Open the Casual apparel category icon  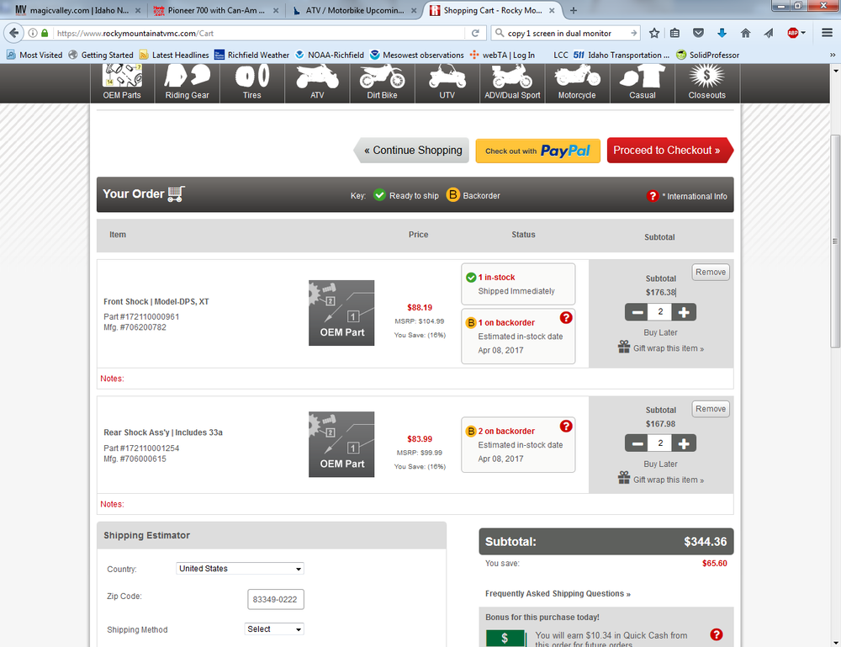coord(642,82)
